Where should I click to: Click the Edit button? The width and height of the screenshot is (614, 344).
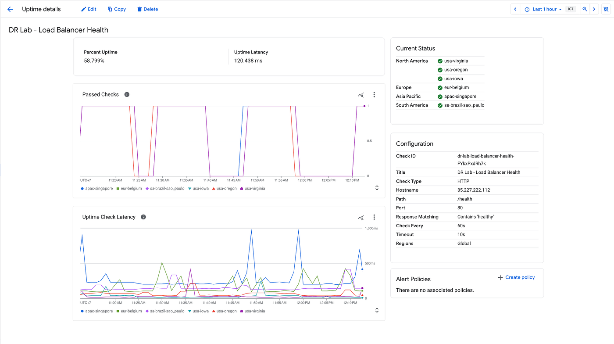pyautogui.click(x=89, y=9)
